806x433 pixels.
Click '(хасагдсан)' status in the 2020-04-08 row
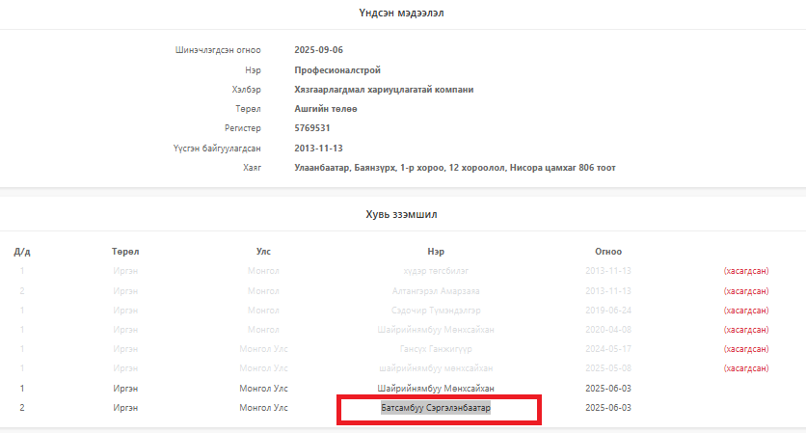coord(746,330)
